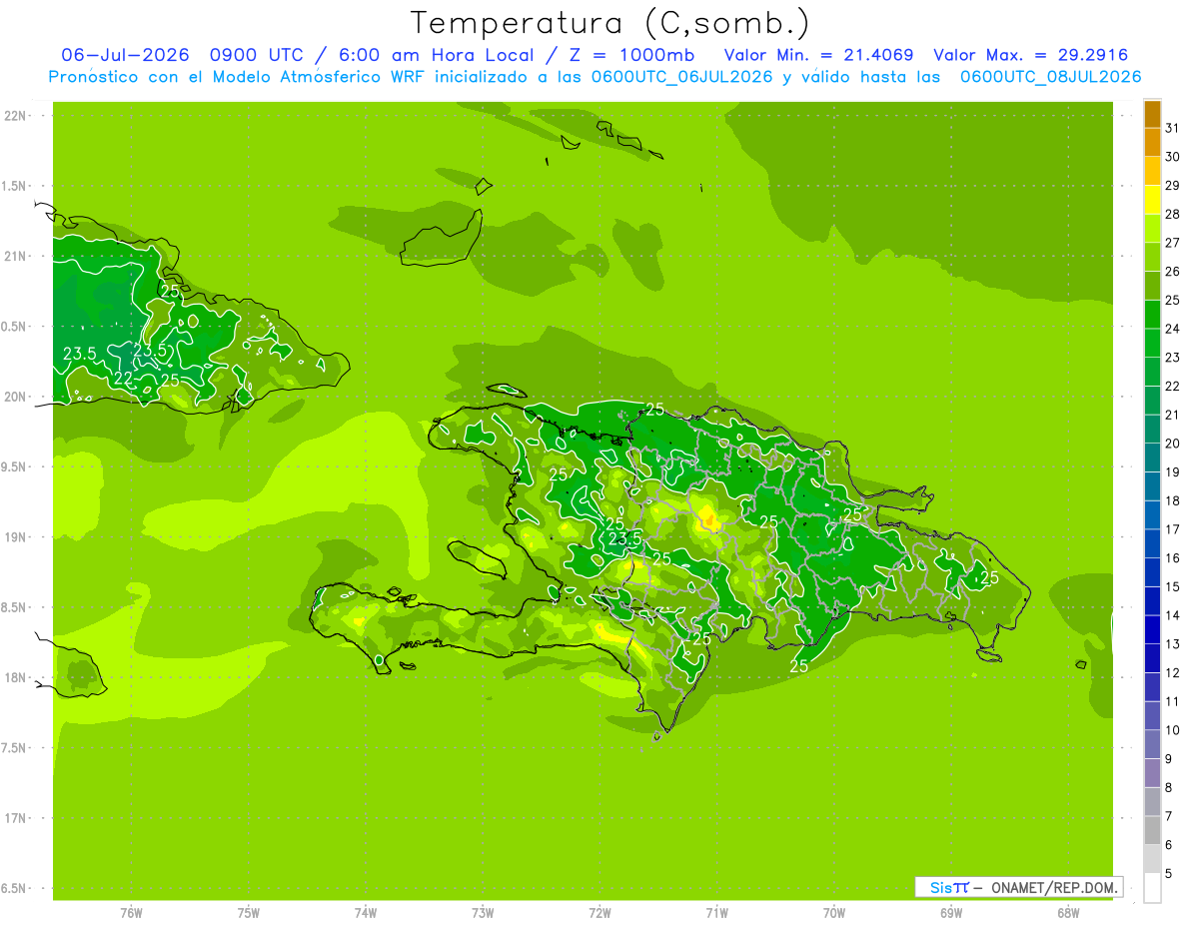1199x926 pixels.
Task: Click the '17N' latitude axis label
Action: (x=16, y=818)
